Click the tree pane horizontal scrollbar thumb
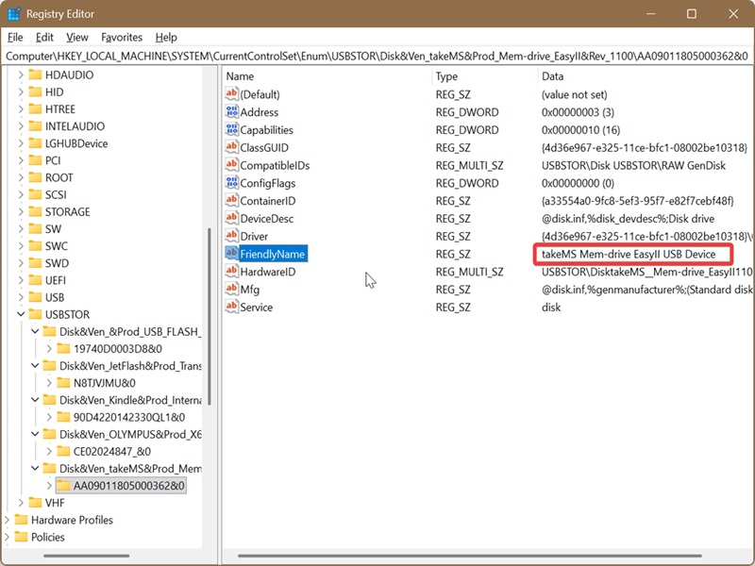Image resolution: width=755 pixels, height=566 pixels. click(87, 556)
